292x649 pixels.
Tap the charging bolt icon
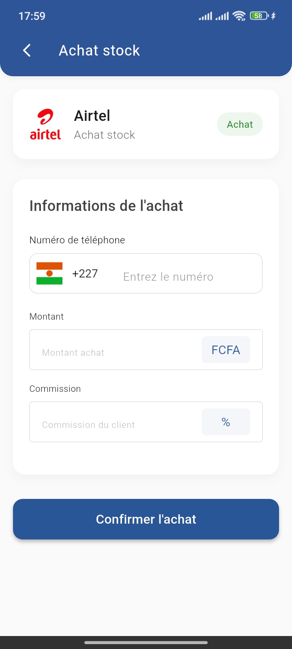click(x=273, y=16)
